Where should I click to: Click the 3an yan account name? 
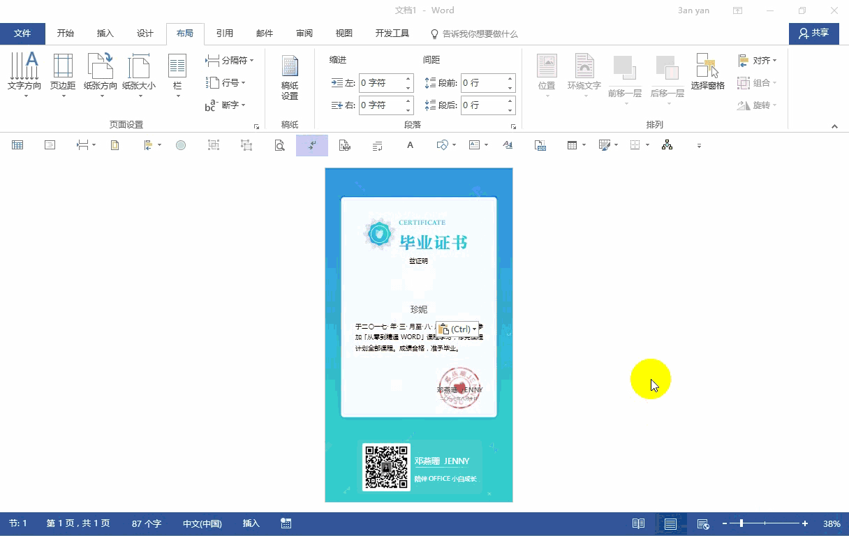pyautogui.click(x=694, y=10)
